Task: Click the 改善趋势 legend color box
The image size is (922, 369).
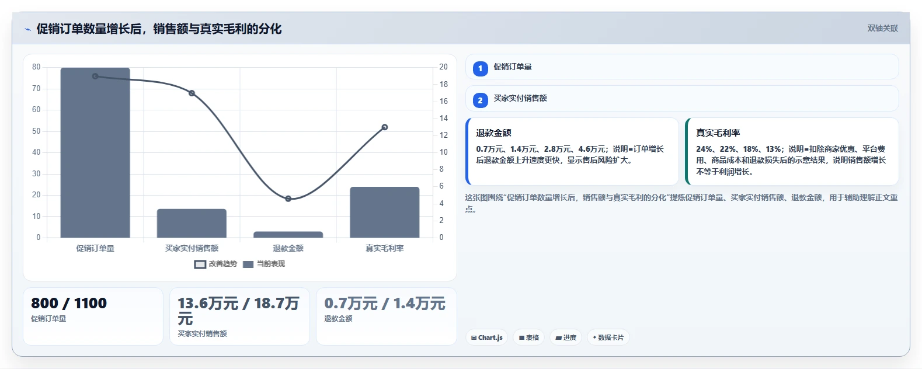Action: [200, 264]
